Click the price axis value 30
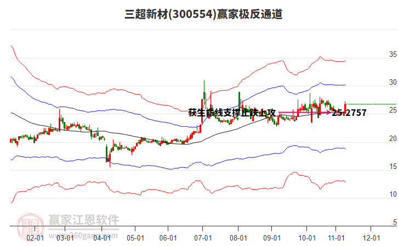The image size is (398, 246). pyautogui.click(x=393, y=82)
